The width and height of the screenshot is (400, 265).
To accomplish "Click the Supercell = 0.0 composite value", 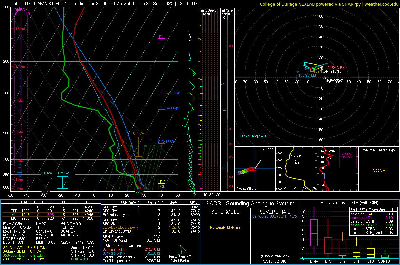I will [x=82, y=248].
